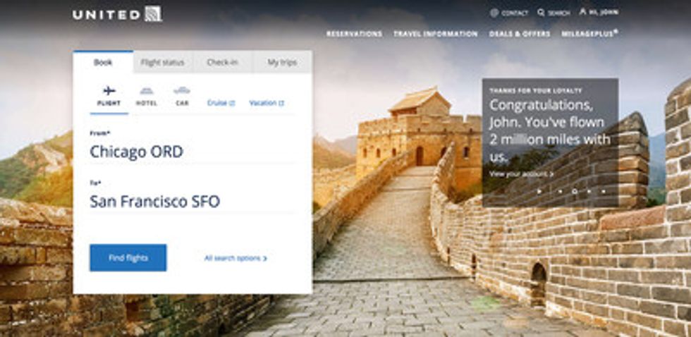Click the United logo
691x337 pixels.
click(x=118, y=14)
